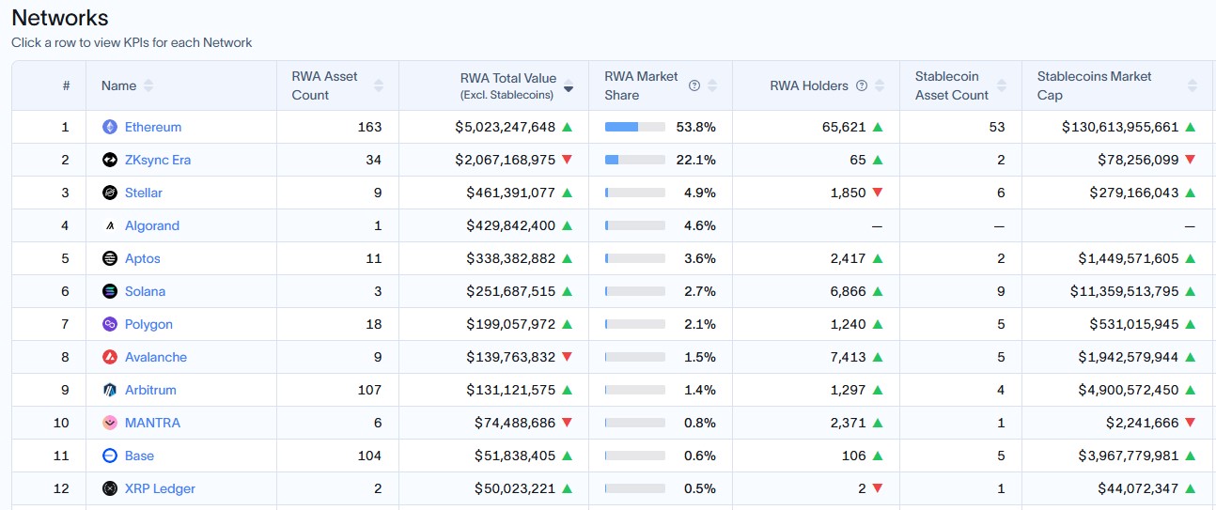Click the green up arrow for Ethereum total value
The width and height of the screenshot is (1216, 510).
[568, 127]
